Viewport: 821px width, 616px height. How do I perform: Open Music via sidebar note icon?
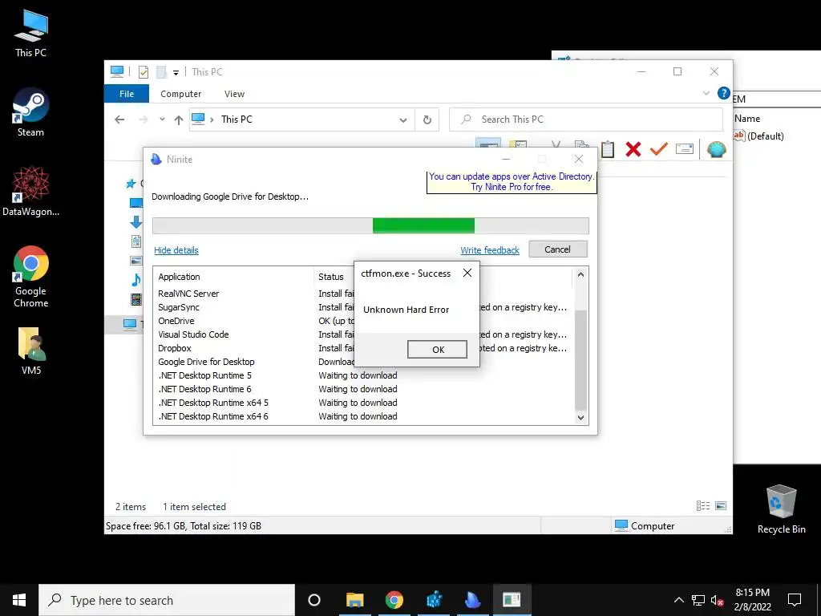tap(136, 280)
